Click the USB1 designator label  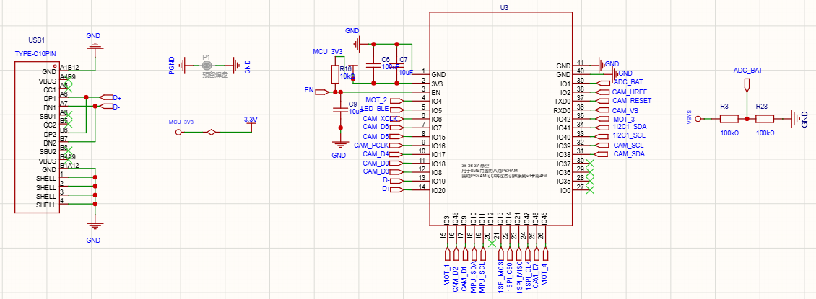click(36, 40)
